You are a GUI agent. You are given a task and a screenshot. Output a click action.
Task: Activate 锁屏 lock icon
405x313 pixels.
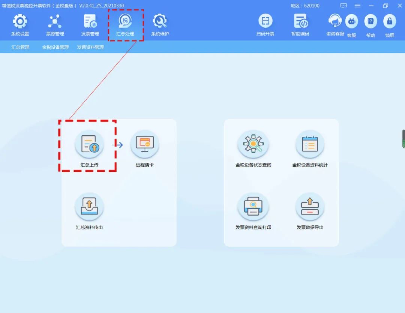click(390, 21)
